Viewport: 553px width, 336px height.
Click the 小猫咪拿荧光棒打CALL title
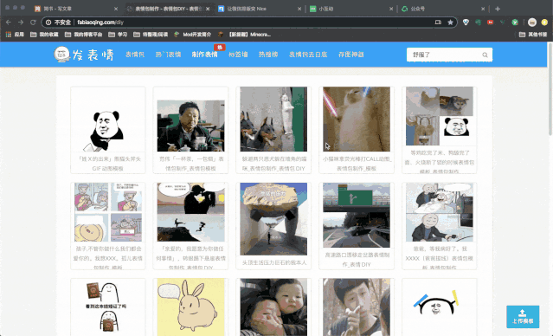pyautogui.click(x=357, y=164)
